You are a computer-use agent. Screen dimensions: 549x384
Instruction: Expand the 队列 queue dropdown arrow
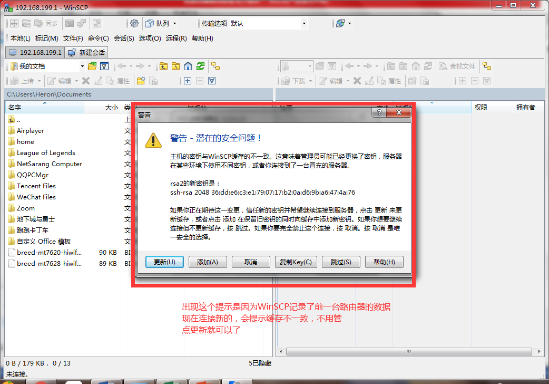[x=175, y=24]
